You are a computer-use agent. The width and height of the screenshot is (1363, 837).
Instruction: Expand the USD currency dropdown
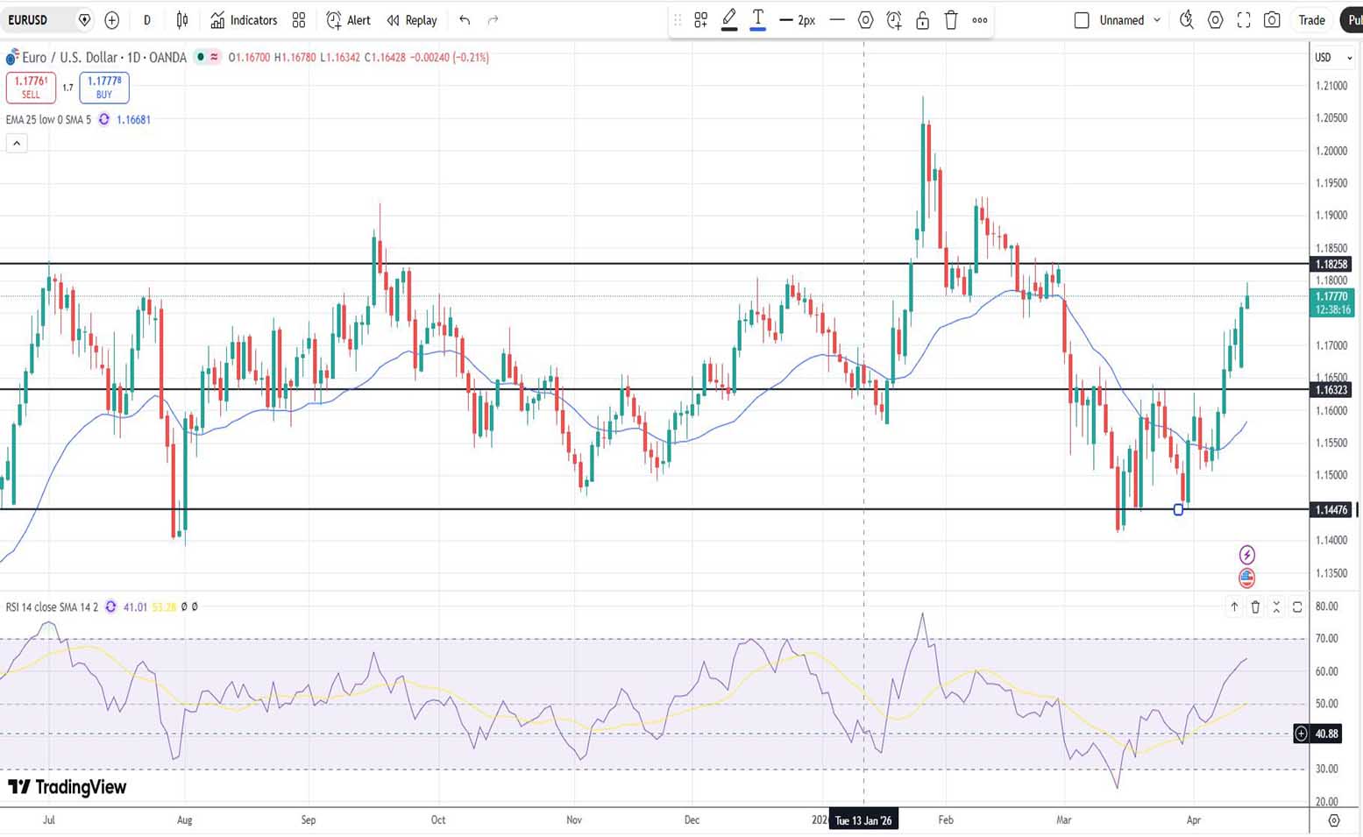[1332, 58]
